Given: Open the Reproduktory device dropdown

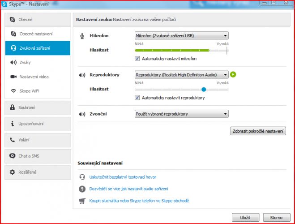Looking at the screenshot, I should 182,75.
